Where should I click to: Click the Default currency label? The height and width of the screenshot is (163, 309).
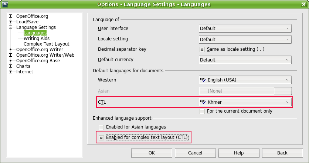115,60
